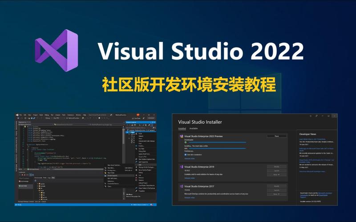
Task: Click the Visual Studio 2022 title text
Action: [201, 51]
